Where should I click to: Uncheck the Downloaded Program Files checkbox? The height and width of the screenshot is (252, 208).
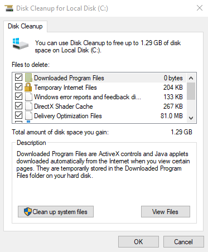(x=19, y=77)
